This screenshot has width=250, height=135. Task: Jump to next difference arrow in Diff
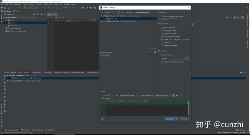point(106,95)
